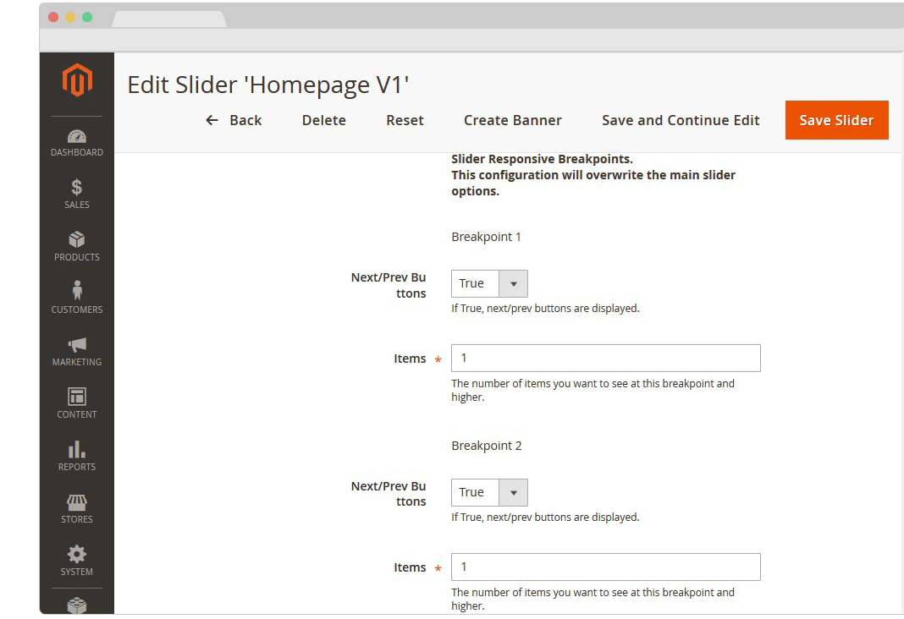Click the Back arrow button
The image size is (904, 619).
click(x=234, y=120)
